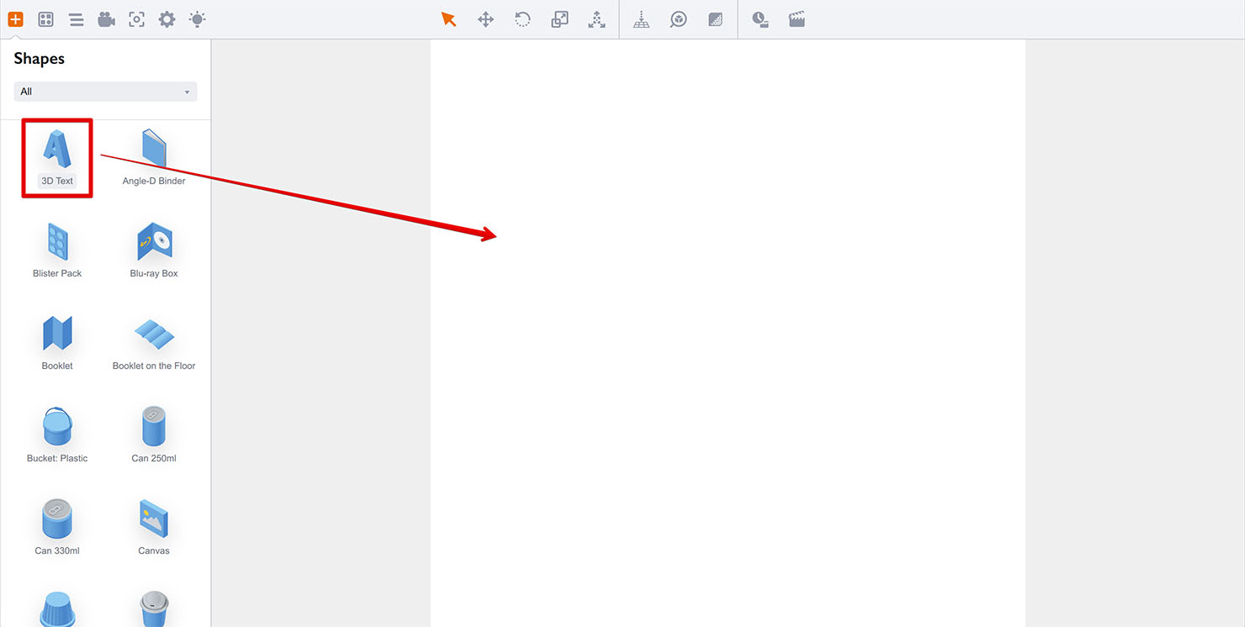The width and height of the screenshot is (1245, 627).
Task: Toggle the shadow rendering icon
Action: coord(715,18)
